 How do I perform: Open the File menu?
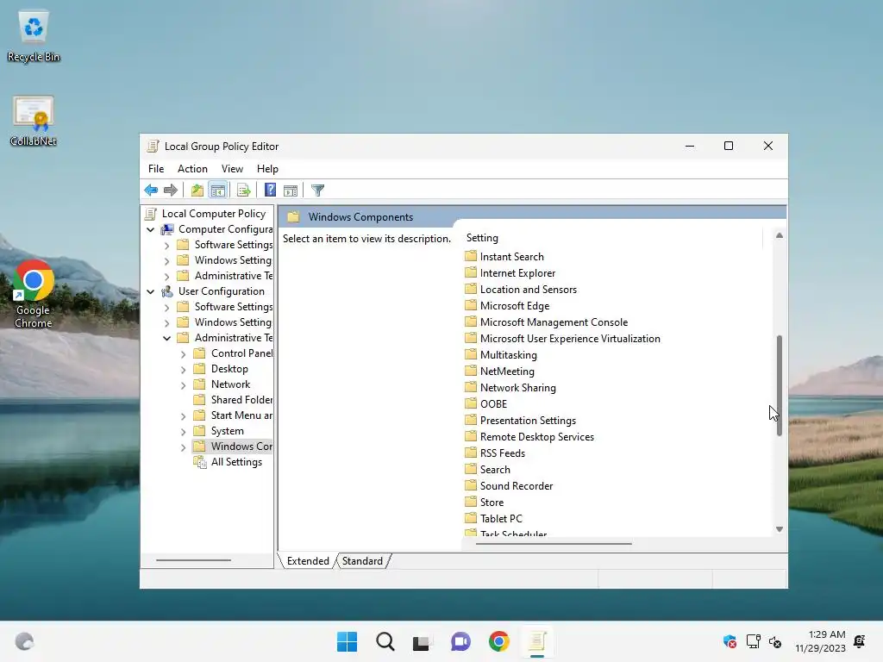tap(156, 169)
